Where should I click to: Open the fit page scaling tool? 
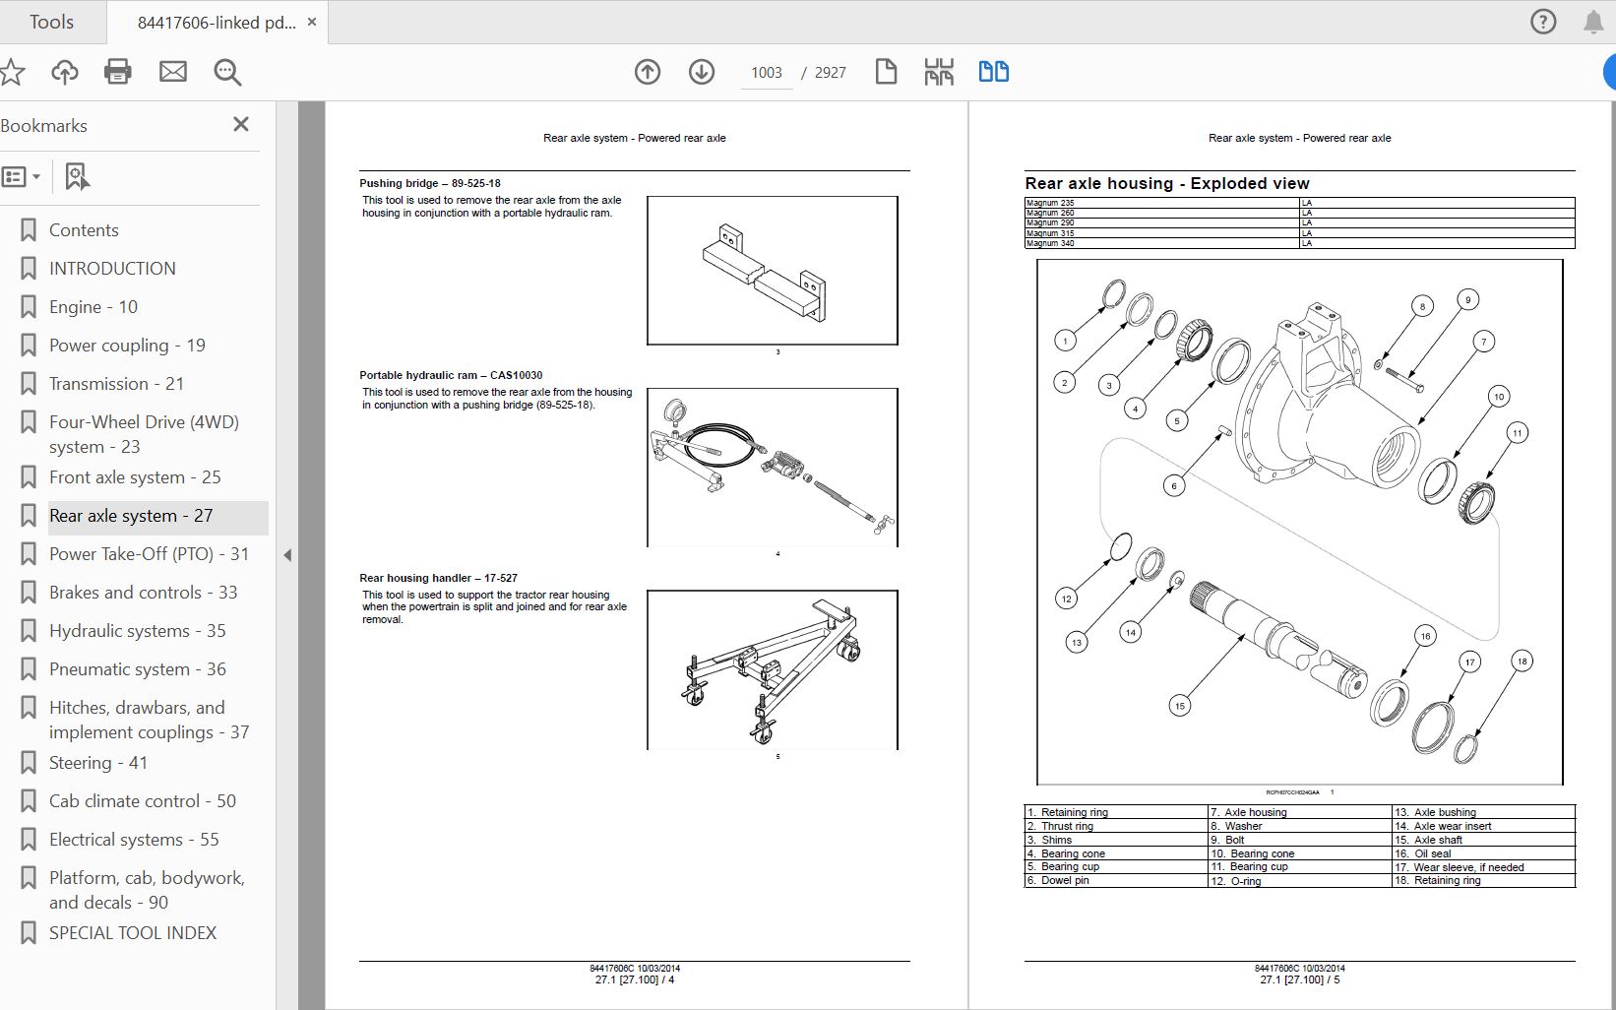point(939,72)
